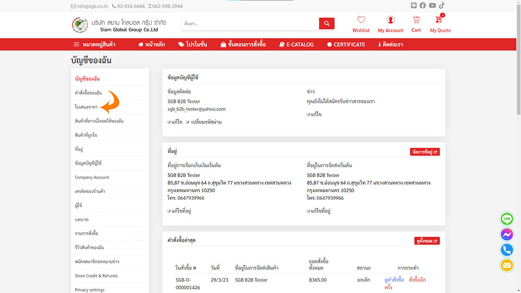Screen dimensions: 521x293
Task: Open the Wishlist heart icon
Action: [x=361, y=20]
